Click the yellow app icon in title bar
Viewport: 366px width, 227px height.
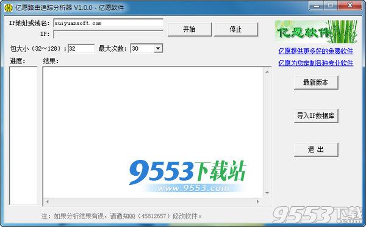pyautogui.click(x=9, y=8)
